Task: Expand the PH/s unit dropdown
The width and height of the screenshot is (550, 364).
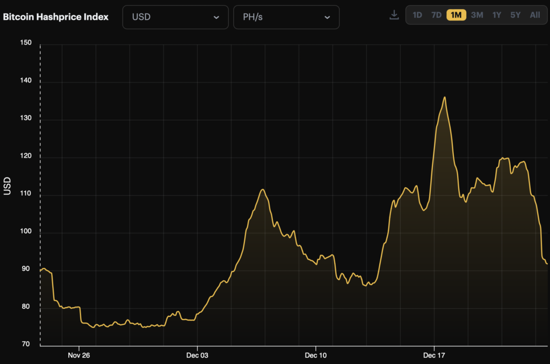Action: tap(286, 17)
